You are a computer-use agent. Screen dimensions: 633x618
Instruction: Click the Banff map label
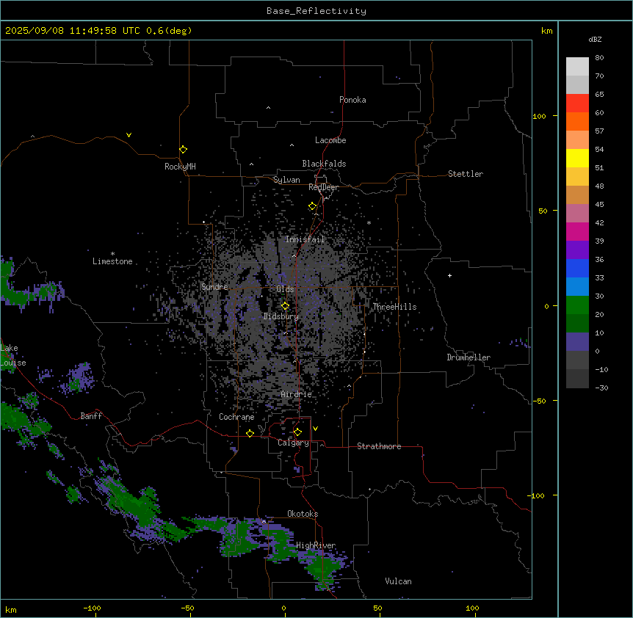coord(91,416)
